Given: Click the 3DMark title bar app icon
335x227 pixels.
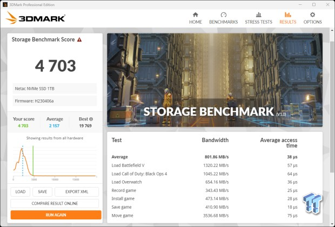Looking at the screenshot, I should point(5,4).
